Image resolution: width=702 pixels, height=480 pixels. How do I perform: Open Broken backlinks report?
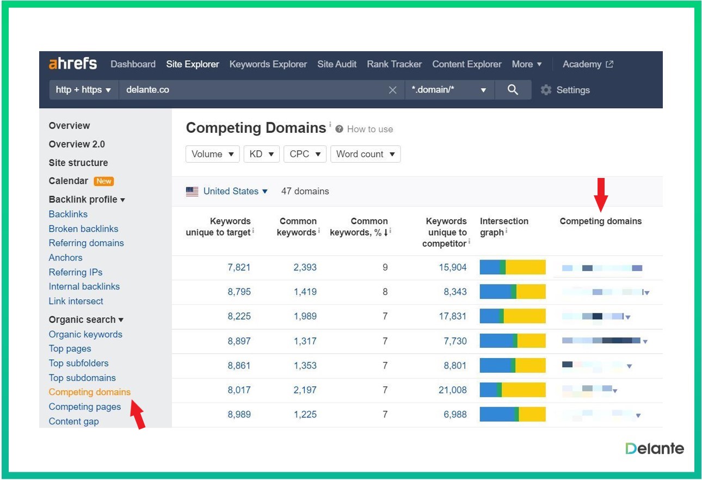(x=83, y=229)
